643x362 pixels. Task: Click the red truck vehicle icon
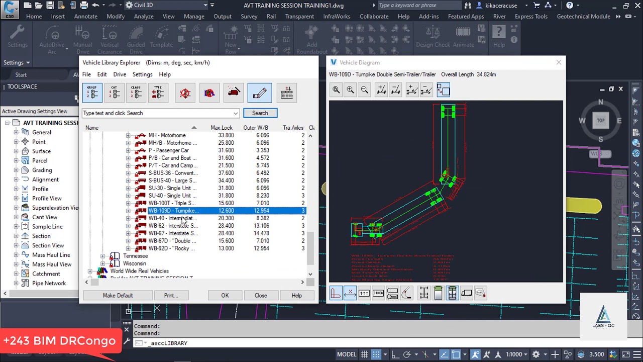click(234, 93)
